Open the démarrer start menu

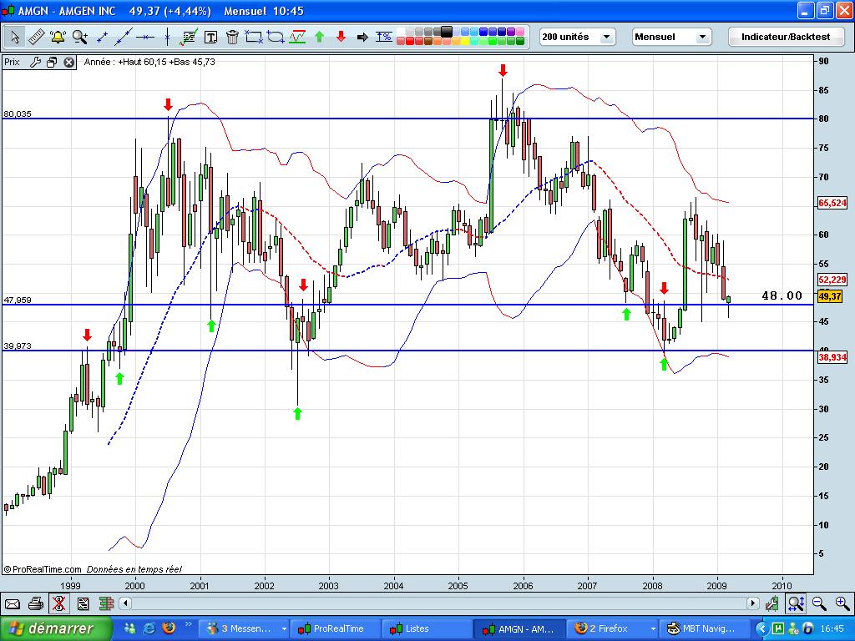tap(56, 628)
